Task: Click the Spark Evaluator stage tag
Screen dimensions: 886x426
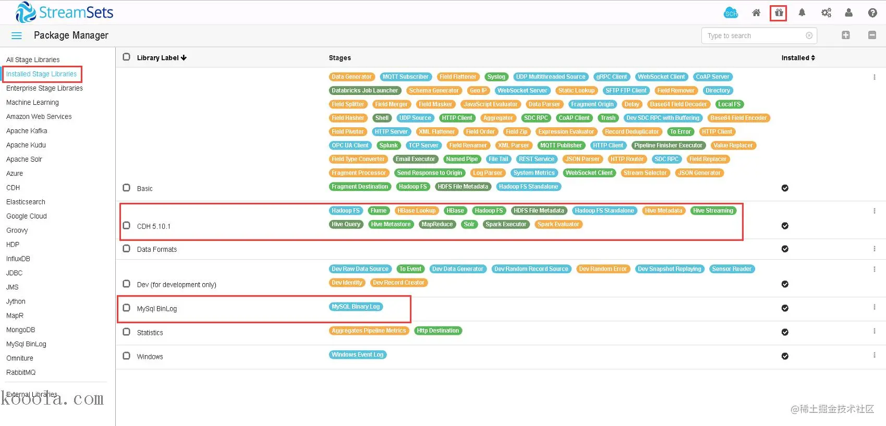Action: coord(558,224)
